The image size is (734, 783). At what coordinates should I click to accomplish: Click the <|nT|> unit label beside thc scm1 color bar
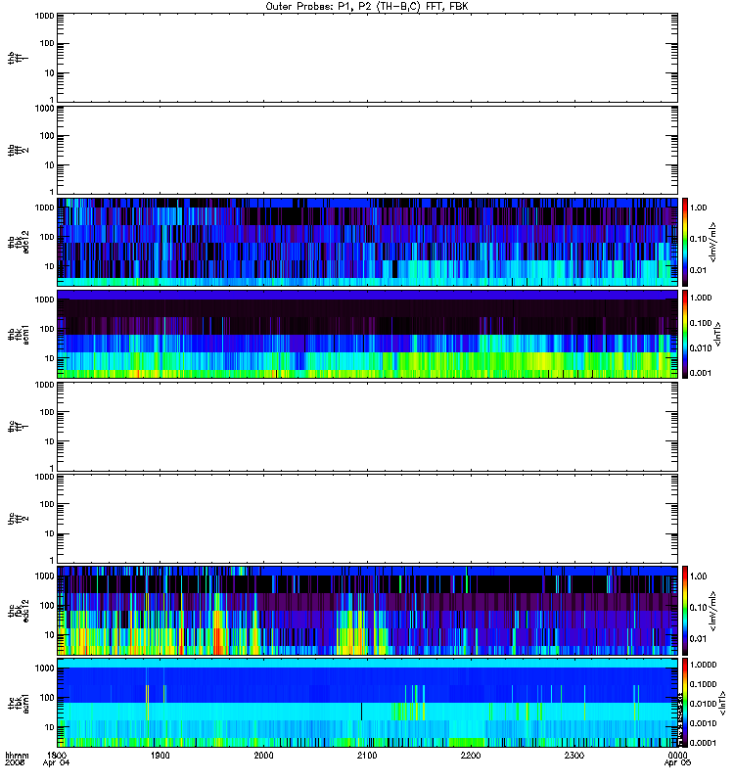point(722,703)
